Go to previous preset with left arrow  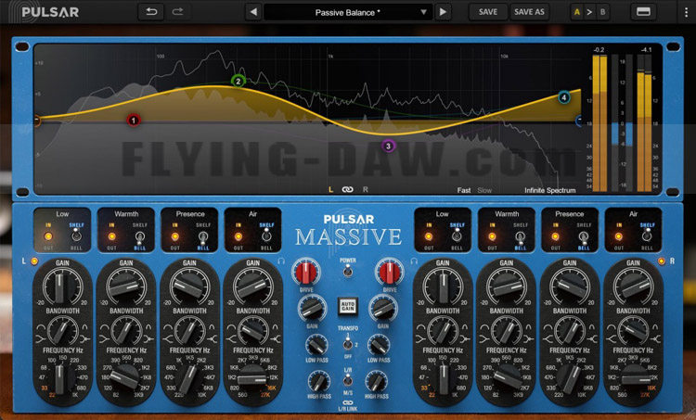click(x=253, y=12)
